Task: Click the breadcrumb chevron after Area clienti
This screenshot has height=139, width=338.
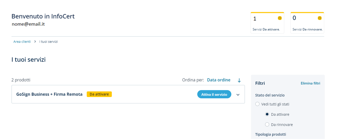Action: pos(35,42)
